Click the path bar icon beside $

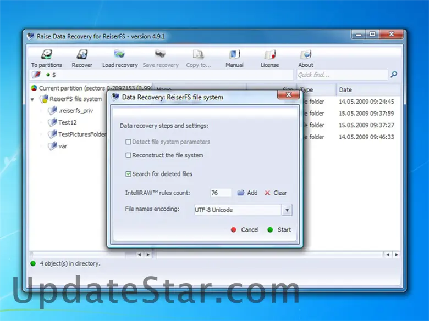pyautogui.click(x=36, y=74)
